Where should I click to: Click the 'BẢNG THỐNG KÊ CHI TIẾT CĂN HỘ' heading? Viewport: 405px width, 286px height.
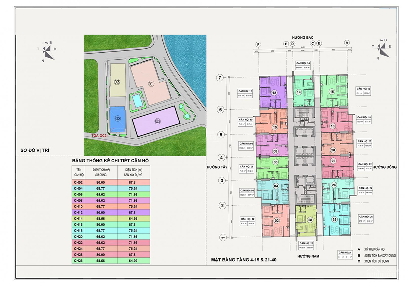[x=110, y=160]
